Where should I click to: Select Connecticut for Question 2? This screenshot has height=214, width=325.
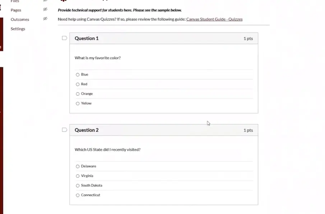pyautogui.click(x=78, y=195)
